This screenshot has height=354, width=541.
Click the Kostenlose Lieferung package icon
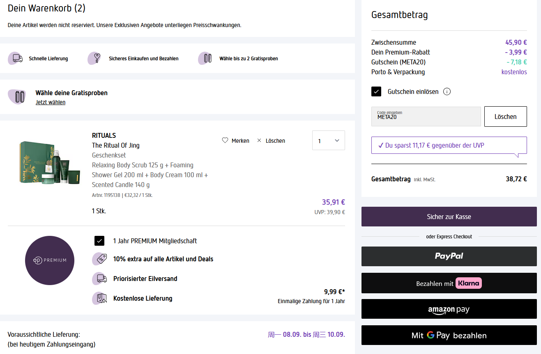(x=100, y=298)
